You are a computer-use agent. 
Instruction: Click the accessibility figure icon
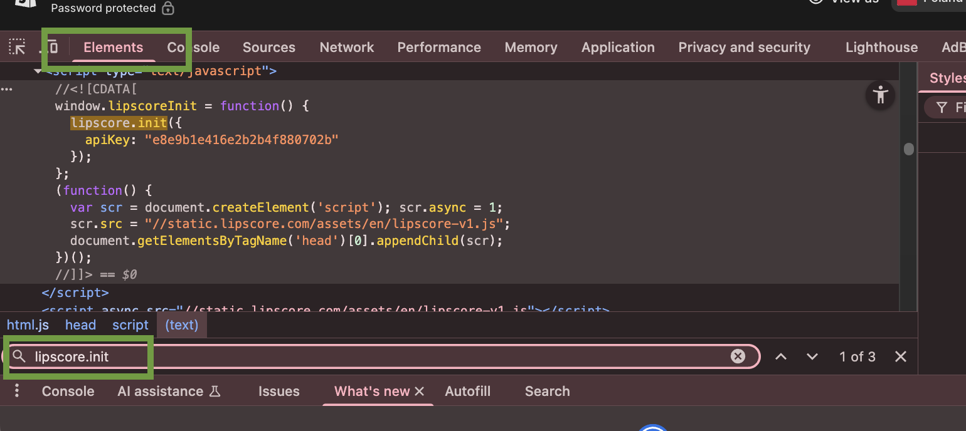tap(881, 95)
